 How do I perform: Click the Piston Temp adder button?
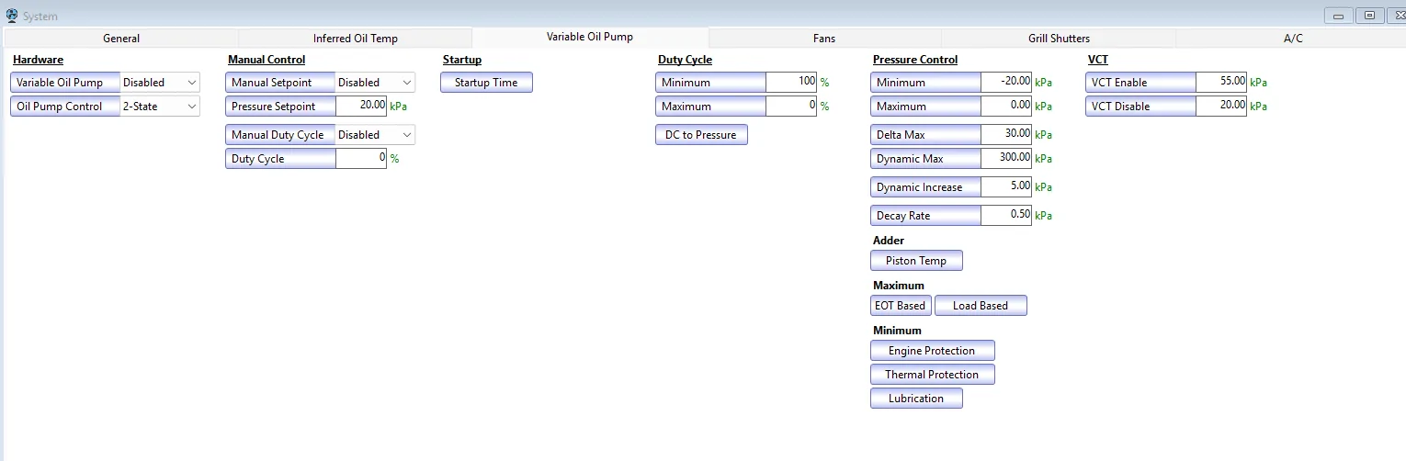click(916, 261)
